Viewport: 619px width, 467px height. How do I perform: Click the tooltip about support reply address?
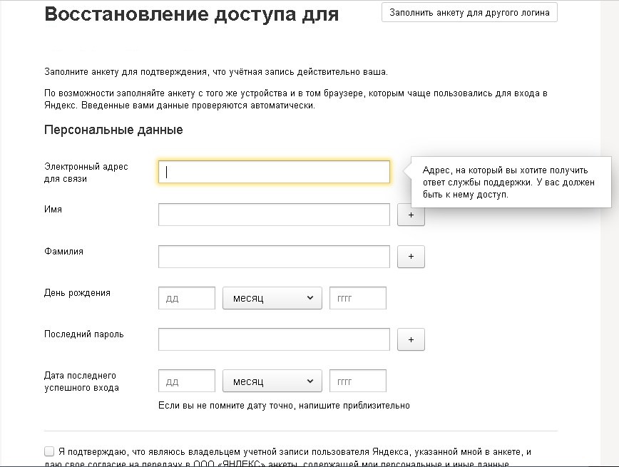coord(505,182)
